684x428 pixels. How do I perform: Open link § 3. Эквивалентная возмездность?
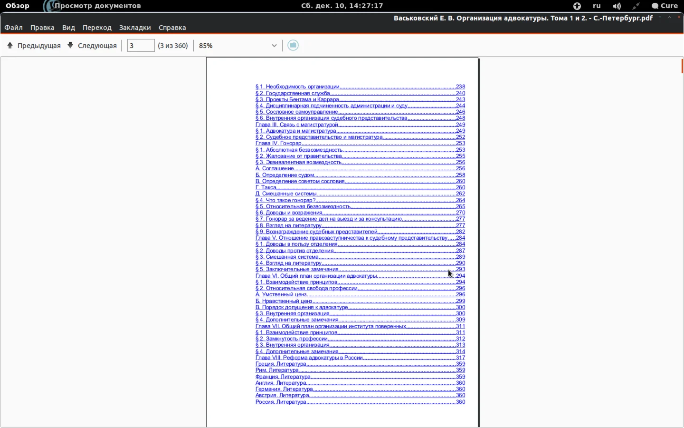(x=299, y=162)
